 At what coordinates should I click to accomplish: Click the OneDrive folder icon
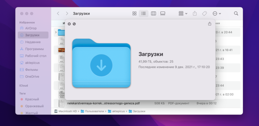click(22, 76)
